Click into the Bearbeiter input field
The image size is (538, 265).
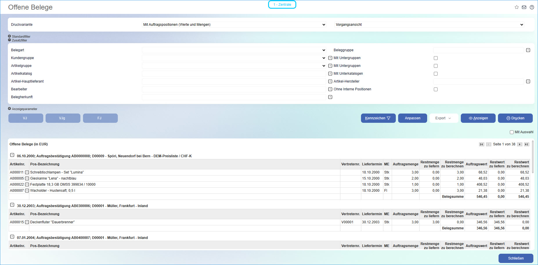(234, 89)
